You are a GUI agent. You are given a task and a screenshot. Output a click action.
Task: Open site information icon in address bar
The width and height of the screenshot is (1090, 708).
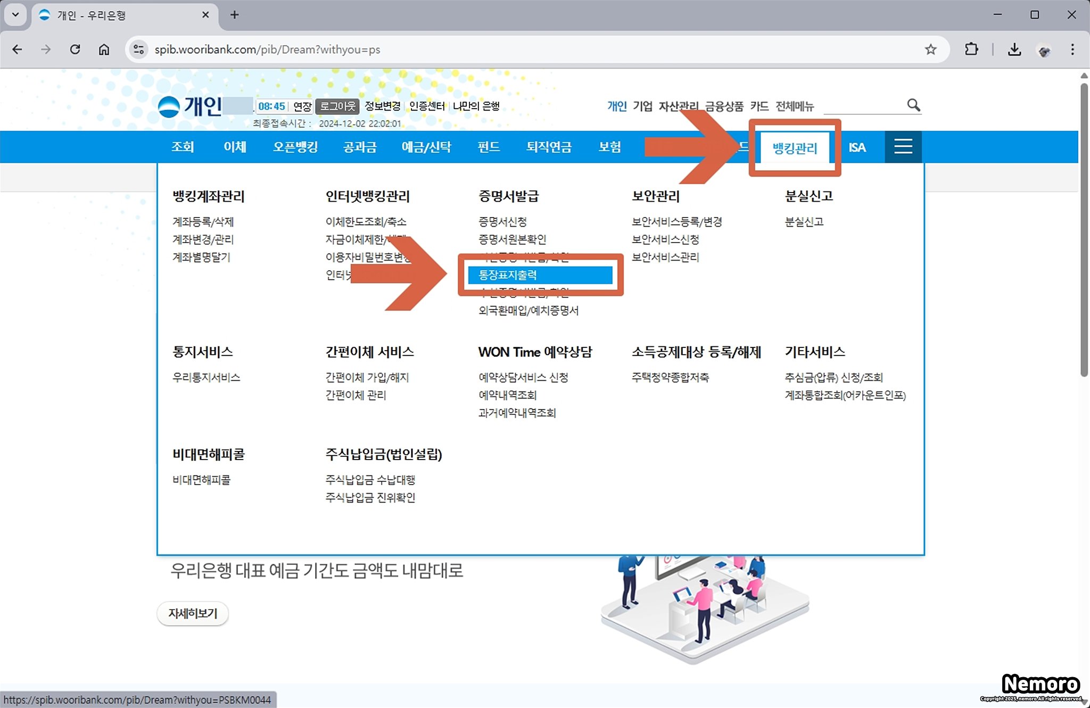[x=139, y=49]
